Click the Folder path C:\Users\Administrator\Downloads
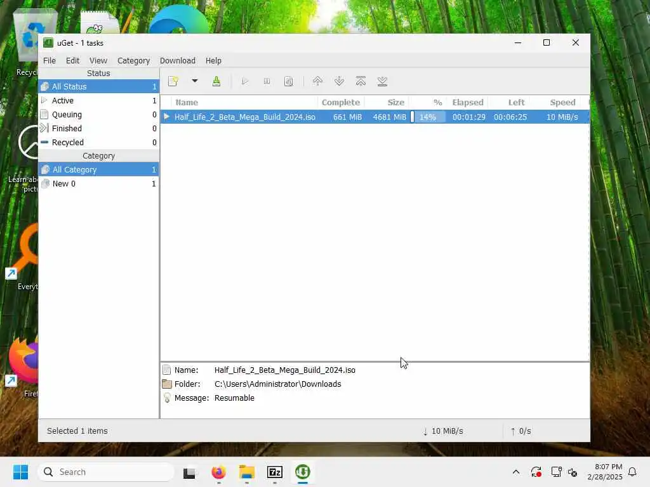Screen dimensions: 650x487 click(x=278, y=384)
